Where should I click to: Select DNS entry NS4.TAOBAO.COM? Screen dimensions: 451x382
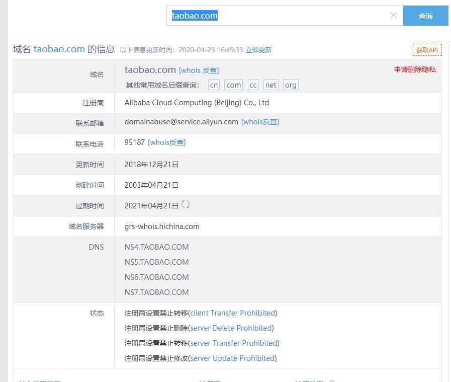tap(156, 247)
